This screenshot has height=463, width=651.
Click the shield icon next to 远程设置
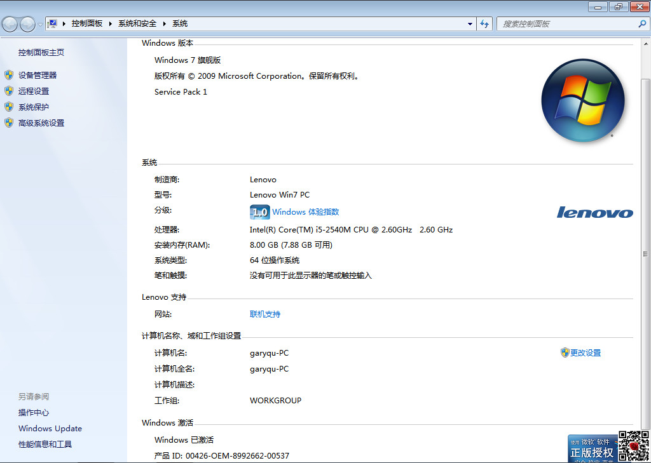click(9, 91)
